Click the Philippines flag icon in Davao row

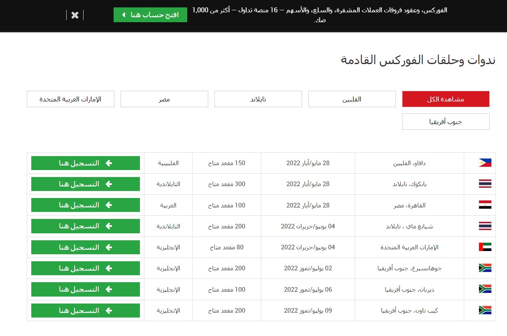click(485, 163)
